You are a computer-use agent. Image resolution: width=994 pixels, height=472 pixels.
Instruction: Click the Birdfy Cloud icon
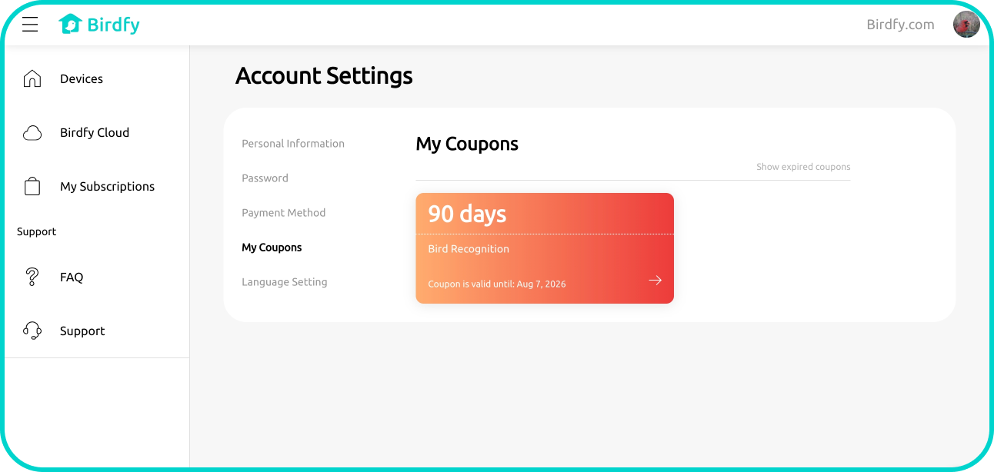pos(32,133)
